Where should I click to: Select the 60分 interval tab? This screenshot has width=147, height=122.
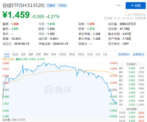(72, 54)
